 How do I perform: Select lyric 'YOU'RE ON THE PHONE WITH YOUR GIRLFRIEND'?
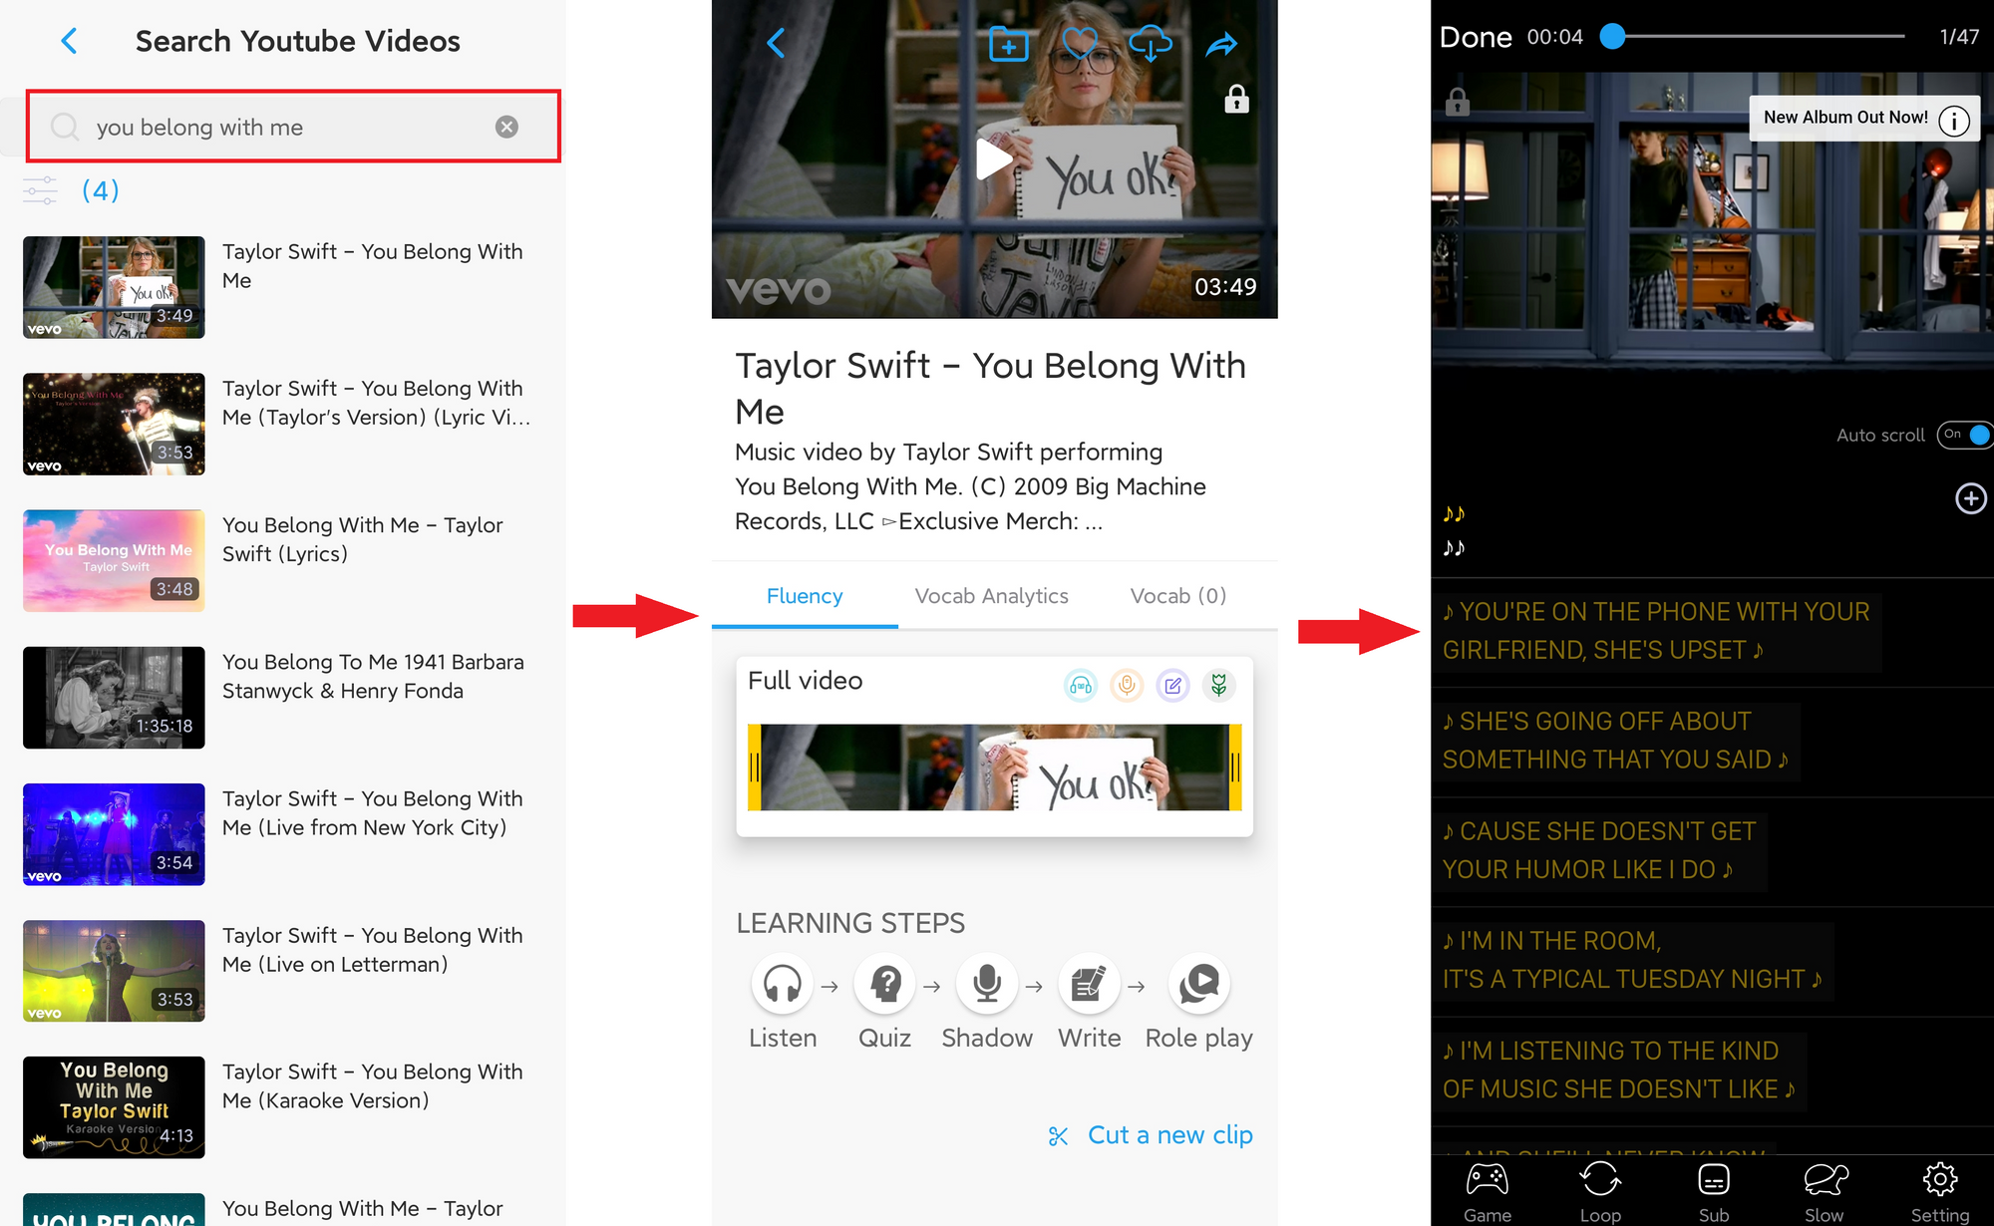click(x=1656, y=631)
